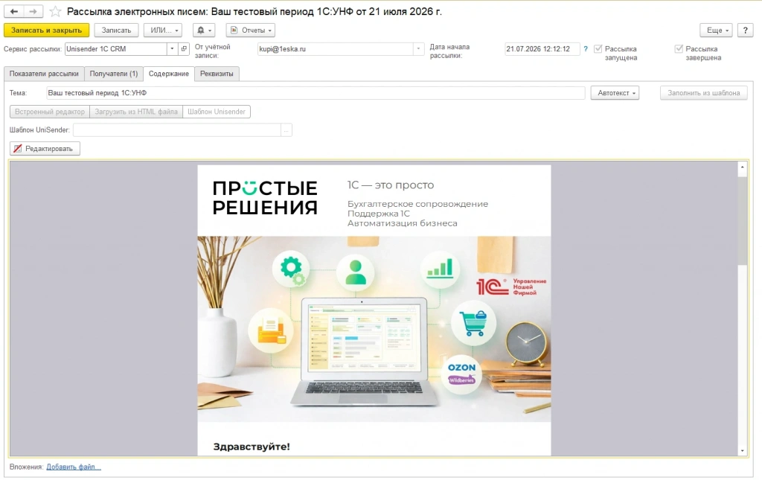Image resolution: width=762 pixels, height=480 pixels.
Task: Toggle the Рассылка запущена checkbox
Action: [x=598, y=49]
